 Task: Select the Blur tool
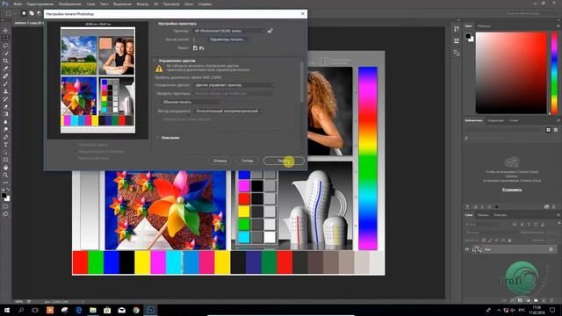click(5, 122)
